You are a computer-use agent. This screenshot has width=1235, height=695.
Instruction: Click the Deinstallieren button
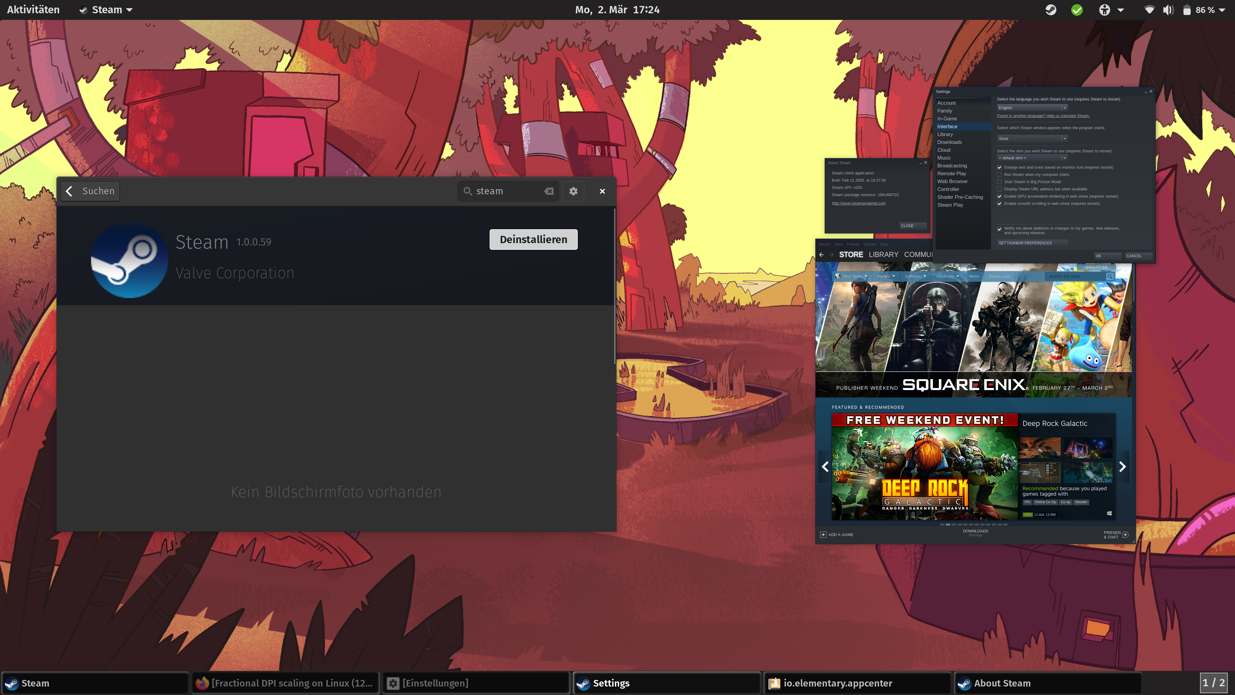(533, 239)
